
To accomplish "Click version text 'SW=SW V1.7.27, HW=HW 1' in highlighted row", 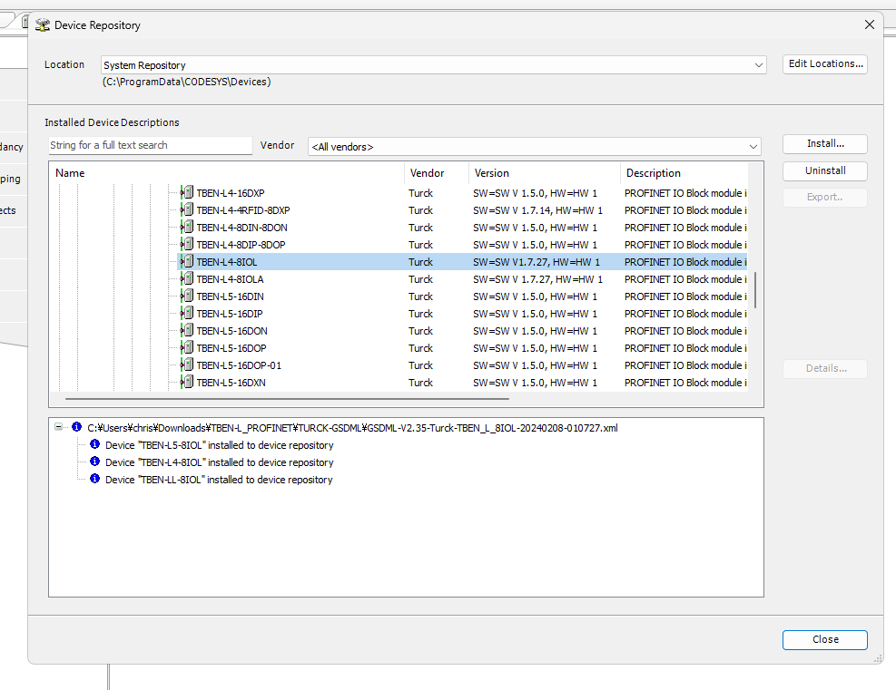I will pyautogui.click(x=536, y=262).
